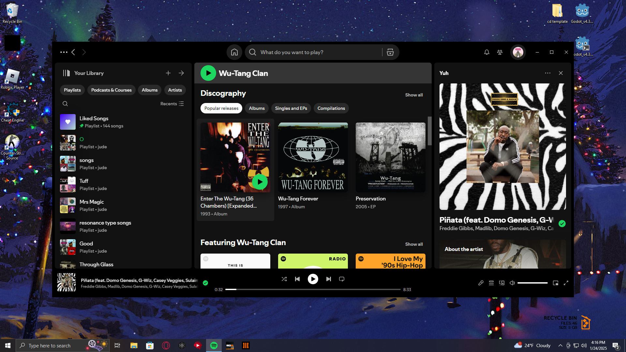Filter library by Podcasts & Courses
Screen dimensions: 626x352
111,90
